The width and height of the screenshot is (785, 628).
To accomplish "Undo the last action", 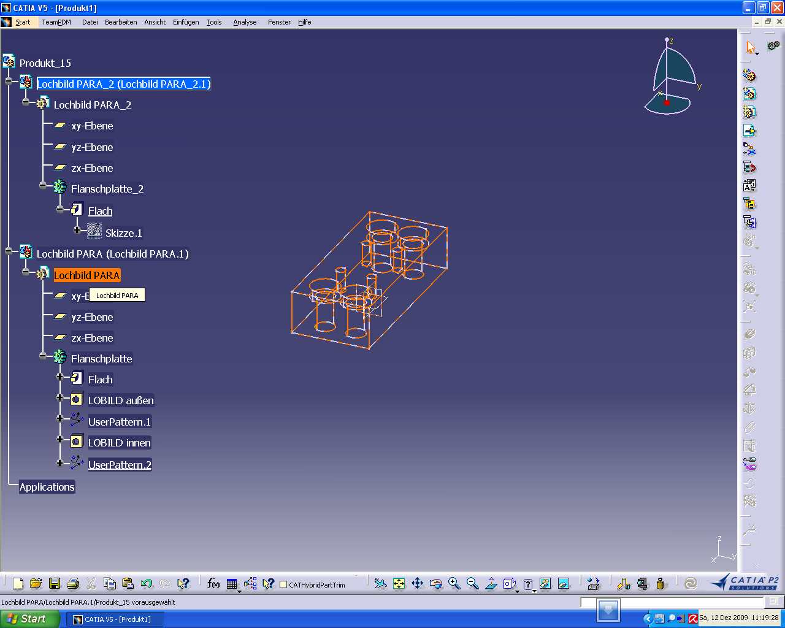I will [146, 584].
